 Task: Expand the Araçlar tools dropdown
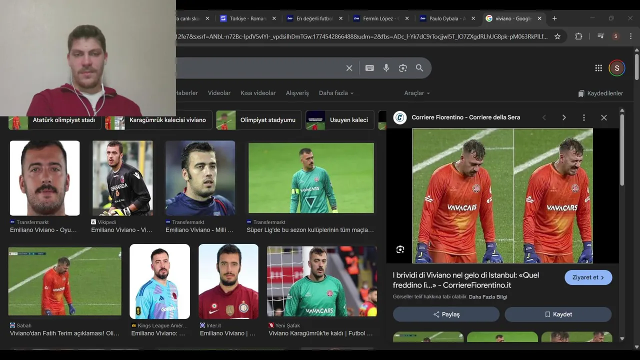pos(417,93)
